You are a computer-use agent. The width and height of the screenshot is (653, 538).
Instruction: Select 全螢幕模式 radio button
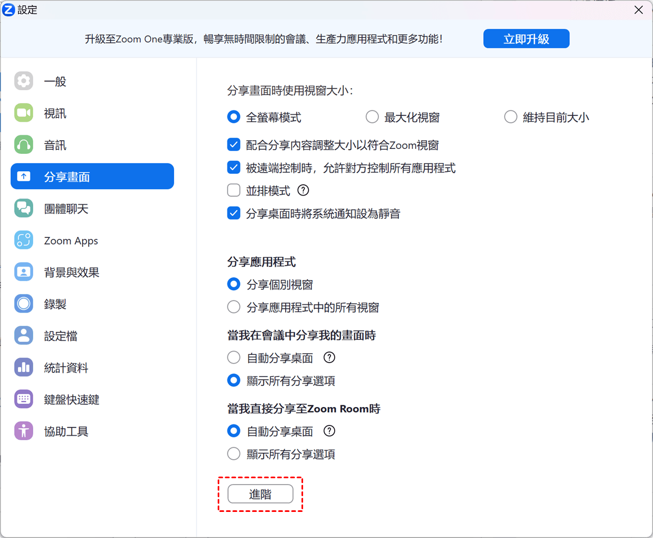233,117
